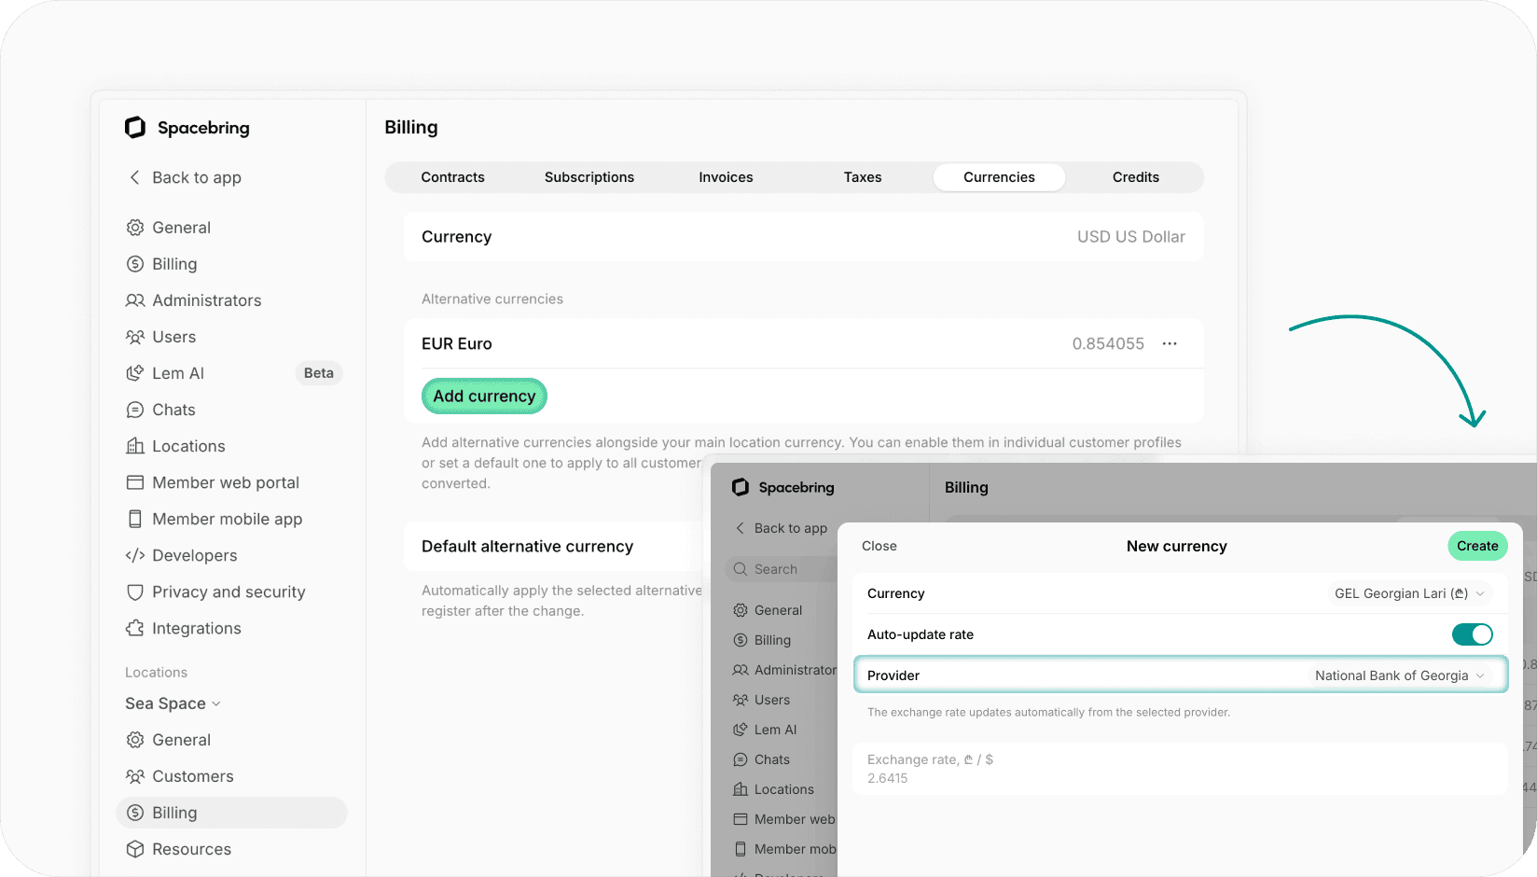Viewport: 1537px width, 877px height.
Task: Open the Users icon in the main window sidebar
Action: [x=135, y=337]
